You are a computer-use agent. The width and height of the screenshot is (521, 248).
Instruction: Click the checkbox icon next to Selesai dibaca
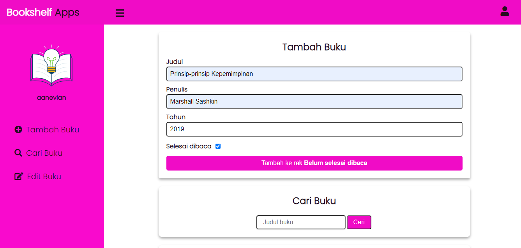pyautogui.click(x=218, y=146)
